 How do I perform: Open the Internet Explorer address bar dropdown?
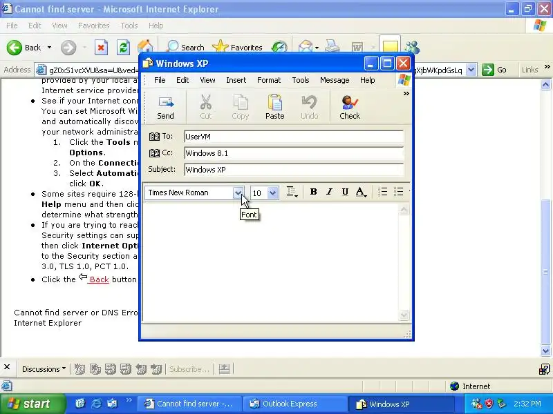(x=471, y=70)
